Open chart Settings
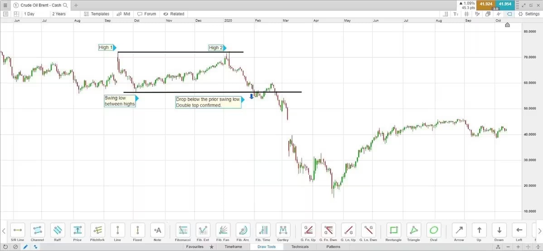This screenshot has width=543, height=251. point(528,14)
